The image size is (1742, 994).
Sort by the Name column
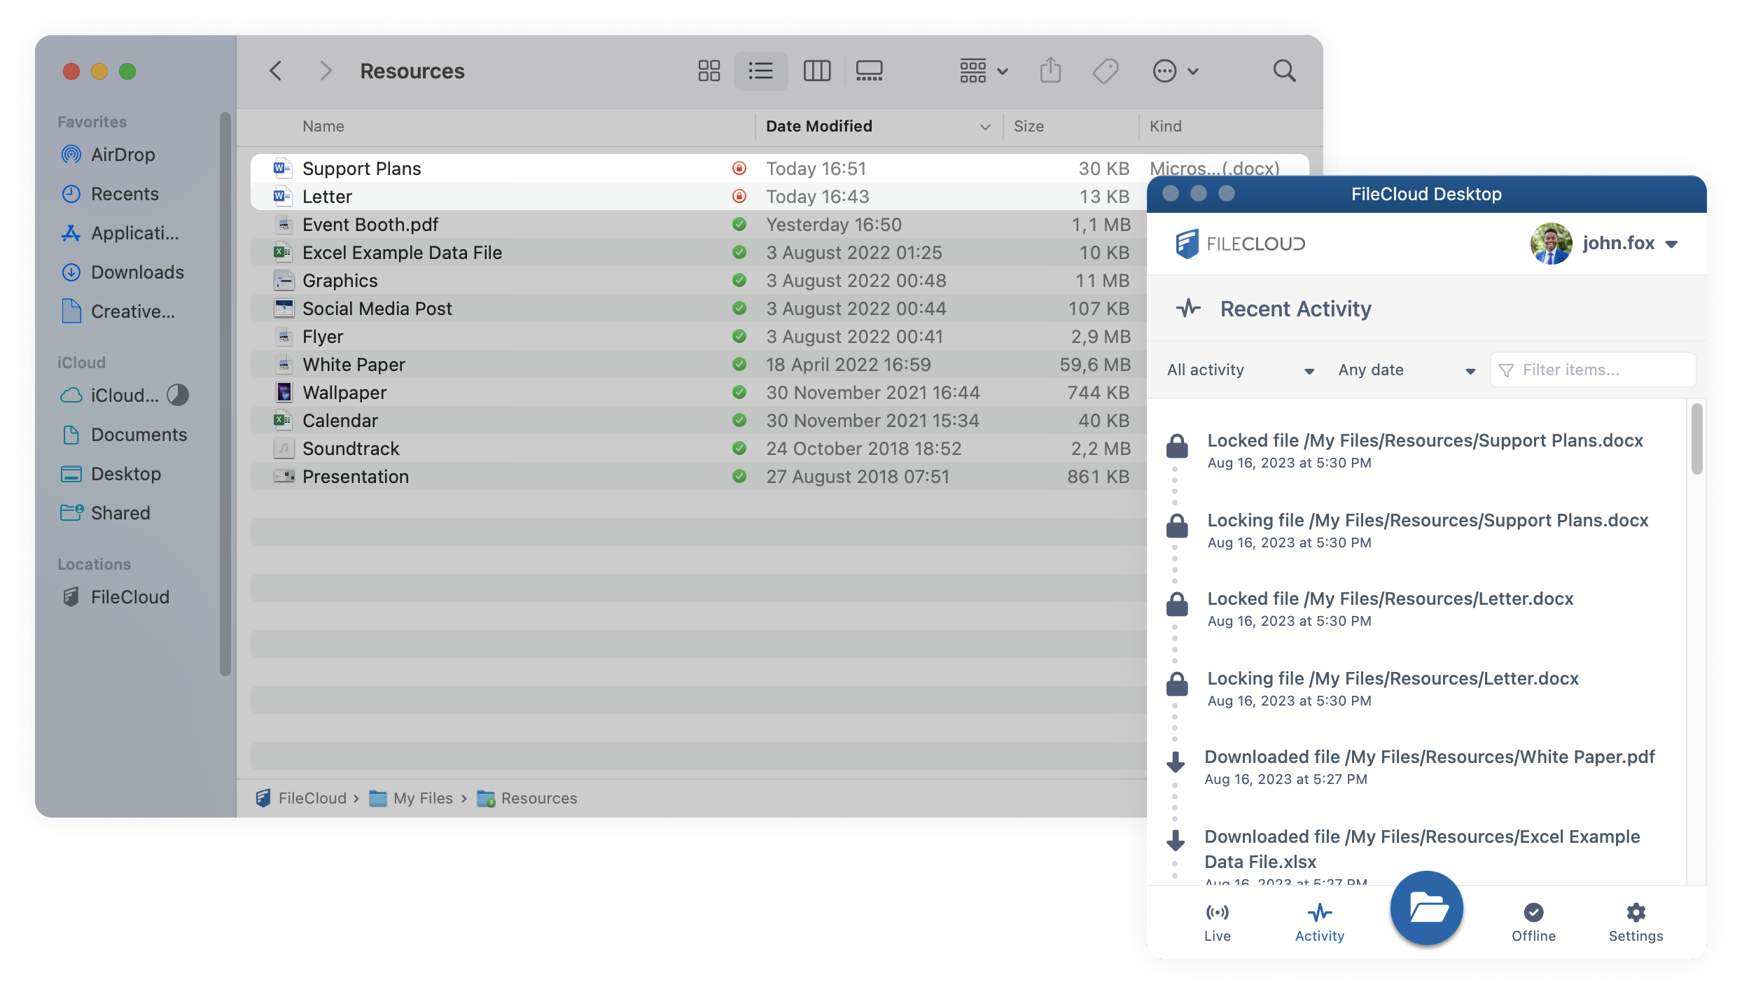tap(323, 126)
